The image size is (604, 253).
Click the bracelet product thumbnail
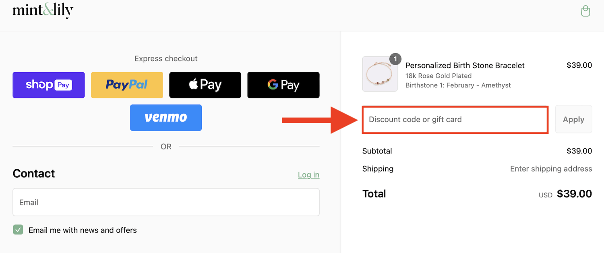pyautogui.click(x=380, y=74)
